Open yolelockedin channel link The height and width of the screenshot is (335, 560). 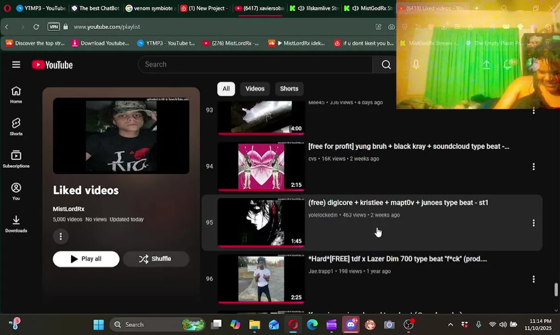pyautogui.click(x=323, y=215)
